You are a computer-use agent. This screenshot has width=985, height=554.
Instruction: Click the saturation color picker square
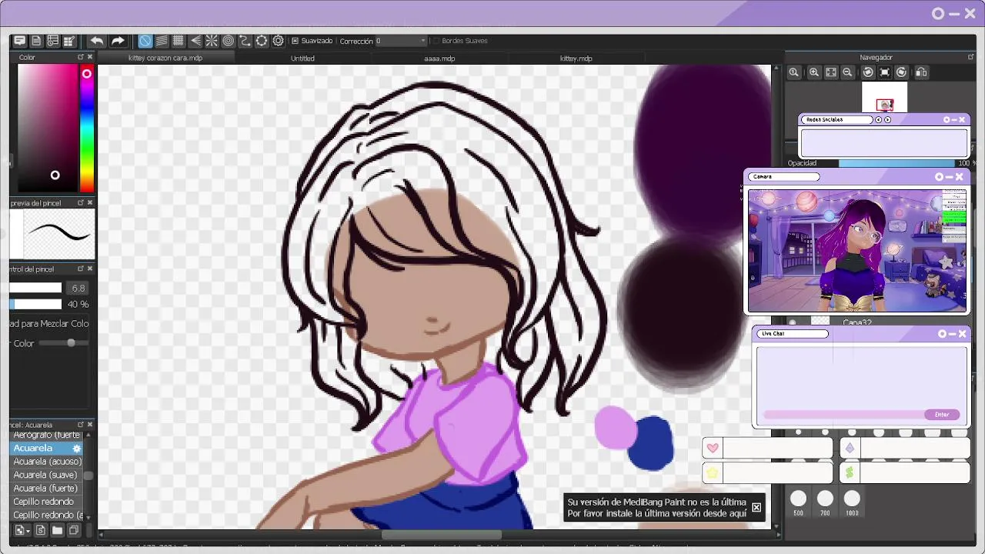tap(48, 128)
